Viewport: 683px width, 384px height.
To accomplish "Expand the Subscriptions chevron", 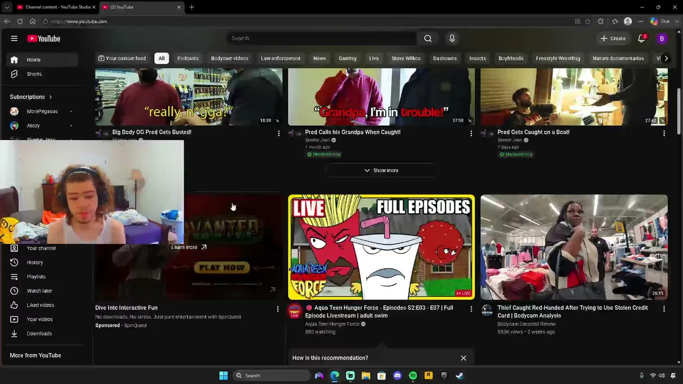I will 51,97.
